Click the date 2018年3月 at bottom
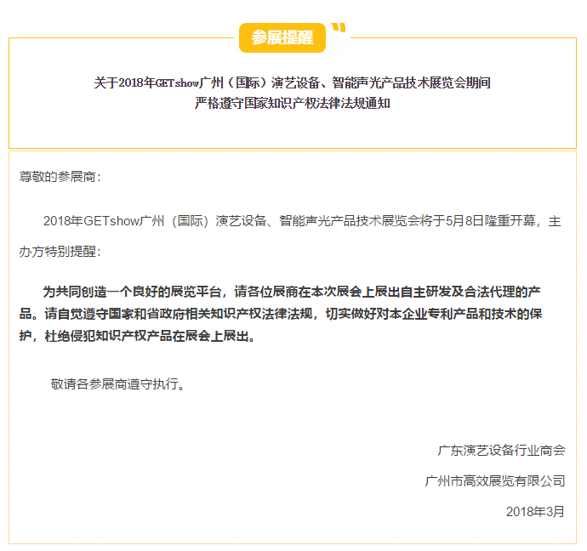This screenshot has width=587, height=551. (x=534, y=511)
